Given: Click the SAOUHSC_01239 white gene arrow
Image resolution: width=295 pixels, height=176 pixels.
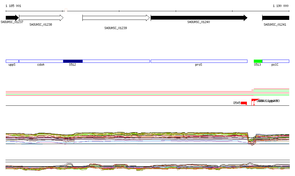Looking at the screenshot, I should 116,18.
